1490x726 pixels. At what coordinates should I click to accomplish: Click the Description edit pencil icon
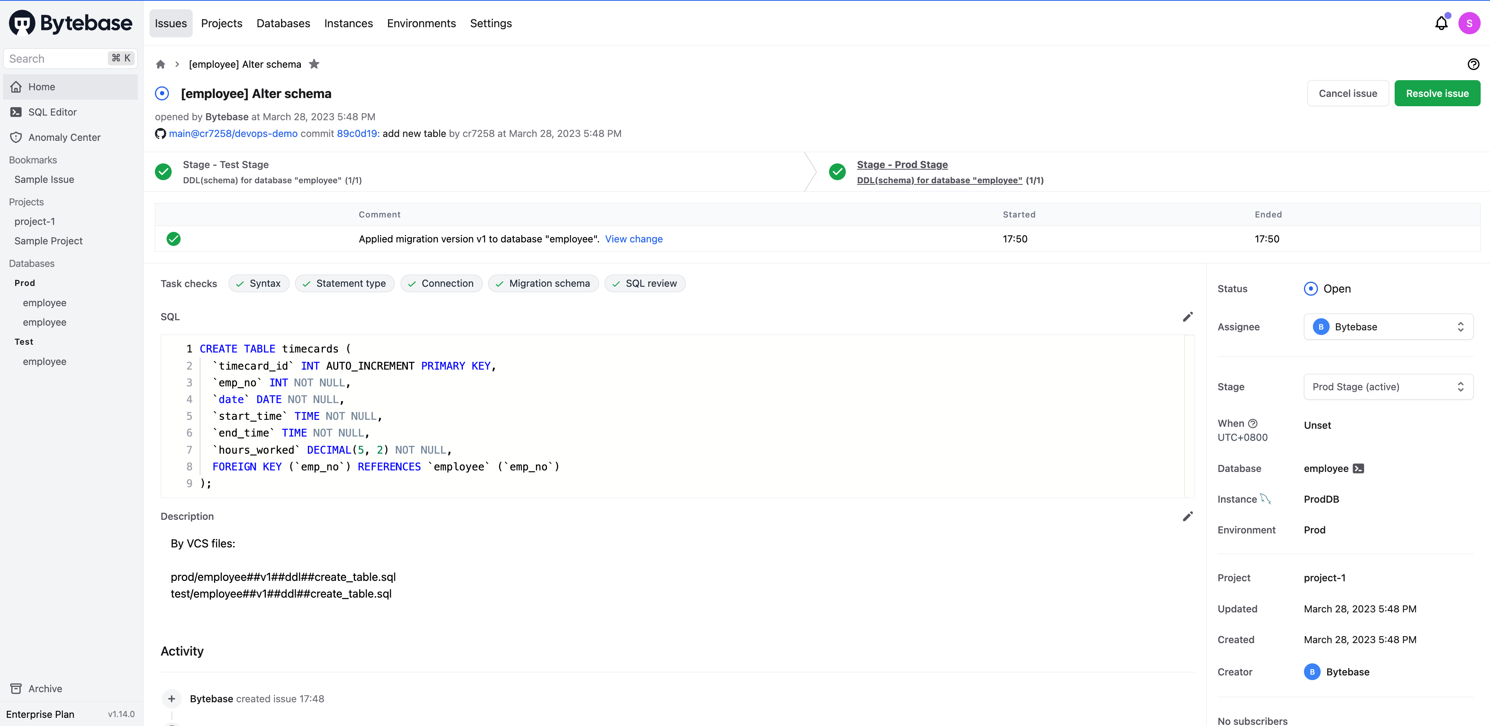point(1188,516)
